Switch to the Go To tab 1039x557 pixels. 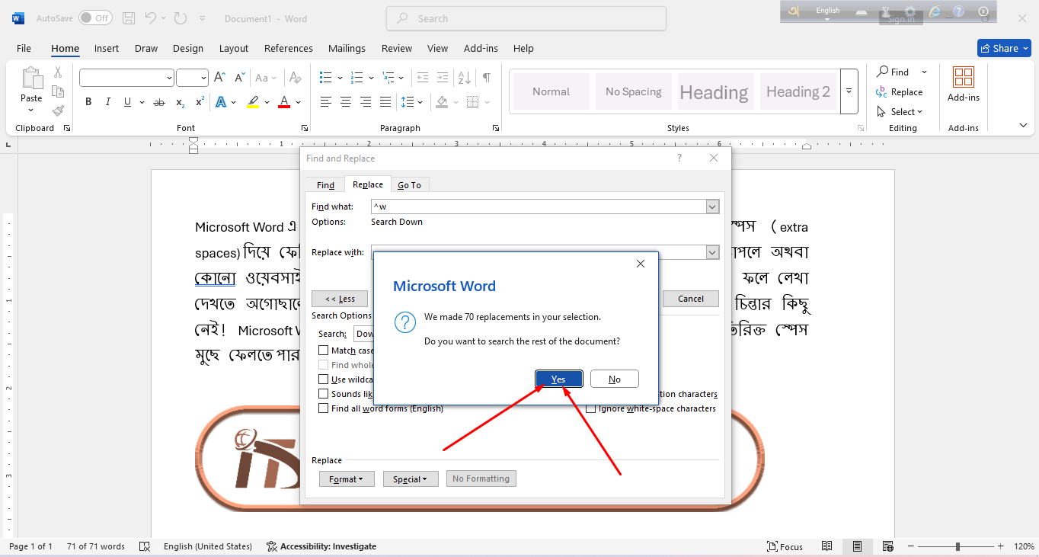[409, 184]
